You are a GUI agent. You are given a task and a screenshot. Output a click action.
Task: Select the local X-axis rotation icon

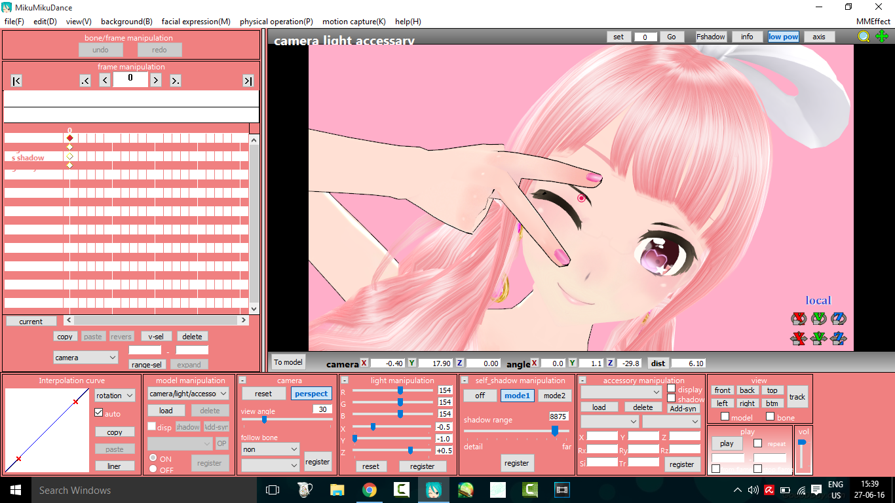[x=800, y=318]
